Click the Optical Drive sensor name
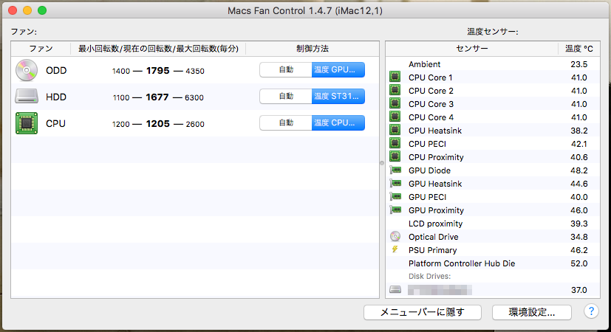This screenshot has height=332, width=611. (433, 237)
